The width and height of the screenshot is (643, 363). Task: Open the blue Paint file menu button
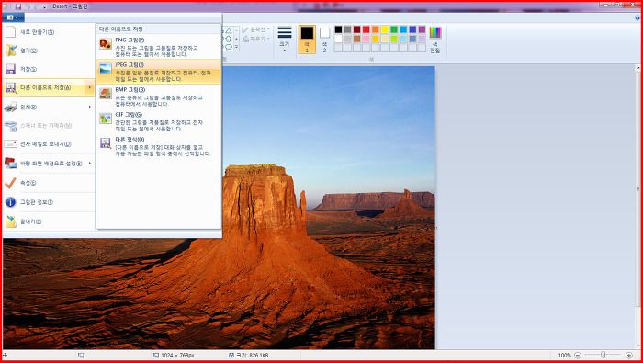pos(13,17)
